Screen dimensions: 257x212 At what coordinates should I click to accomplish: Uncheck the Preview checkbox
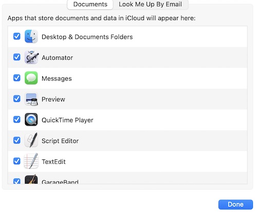click(17, 99)
